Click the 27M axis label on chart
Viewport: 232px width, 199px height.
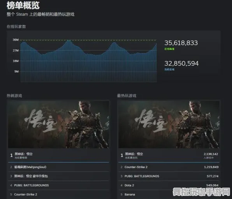16,50
